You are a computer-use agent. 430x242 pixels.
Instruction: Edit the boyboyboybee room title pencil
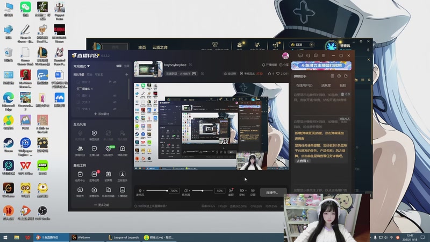click(x=190, y=65)
